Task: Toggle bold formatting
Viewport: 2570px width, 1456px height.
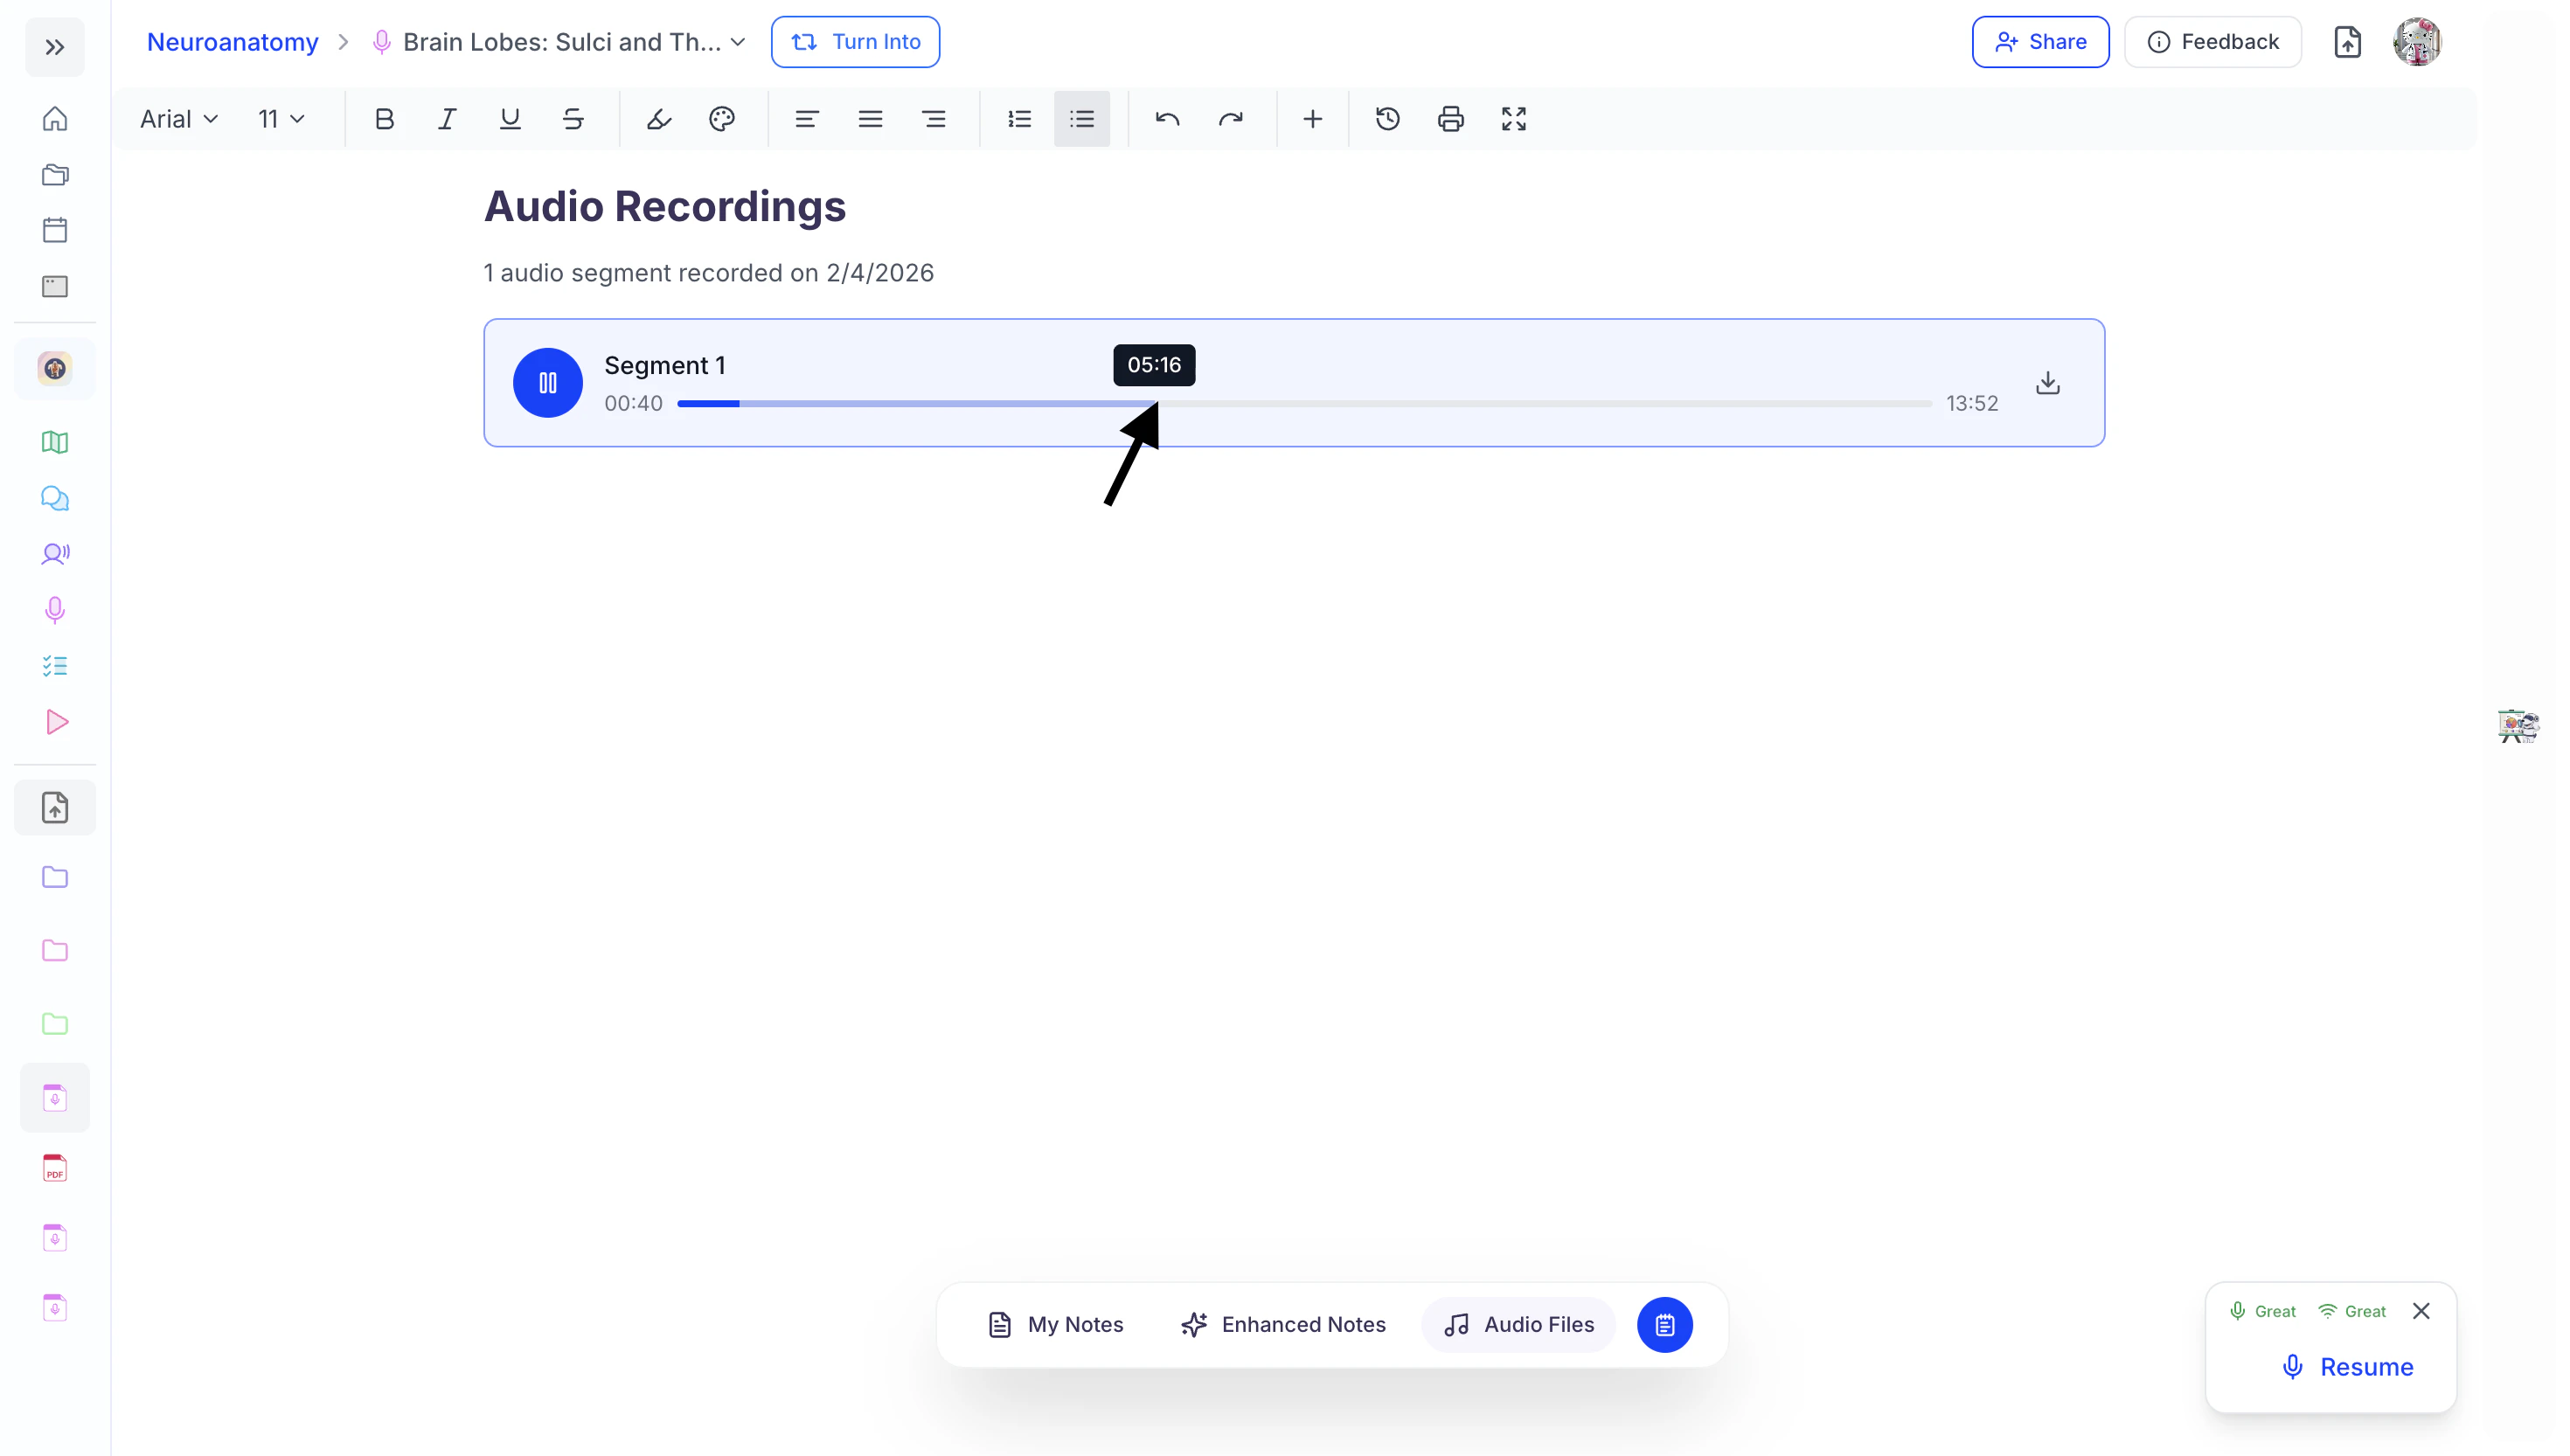Action: pos(384,119)
